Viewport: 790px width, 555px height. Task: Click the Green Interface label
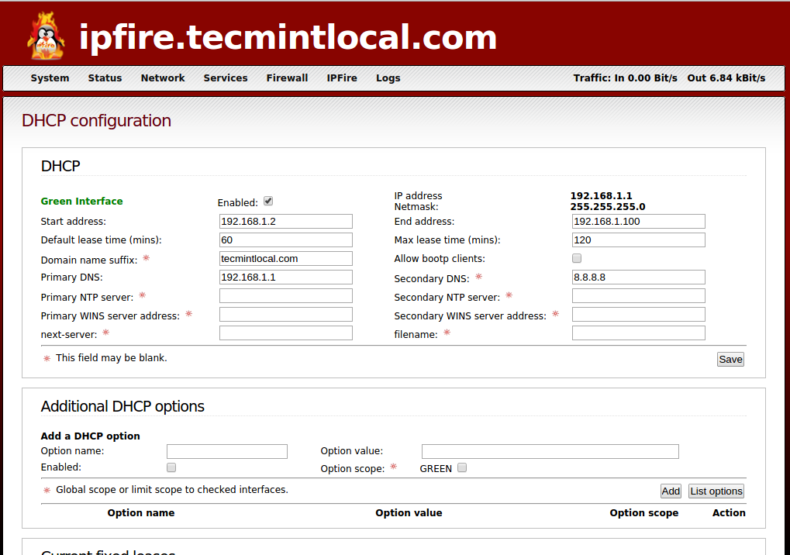click(x=81, y=201)
